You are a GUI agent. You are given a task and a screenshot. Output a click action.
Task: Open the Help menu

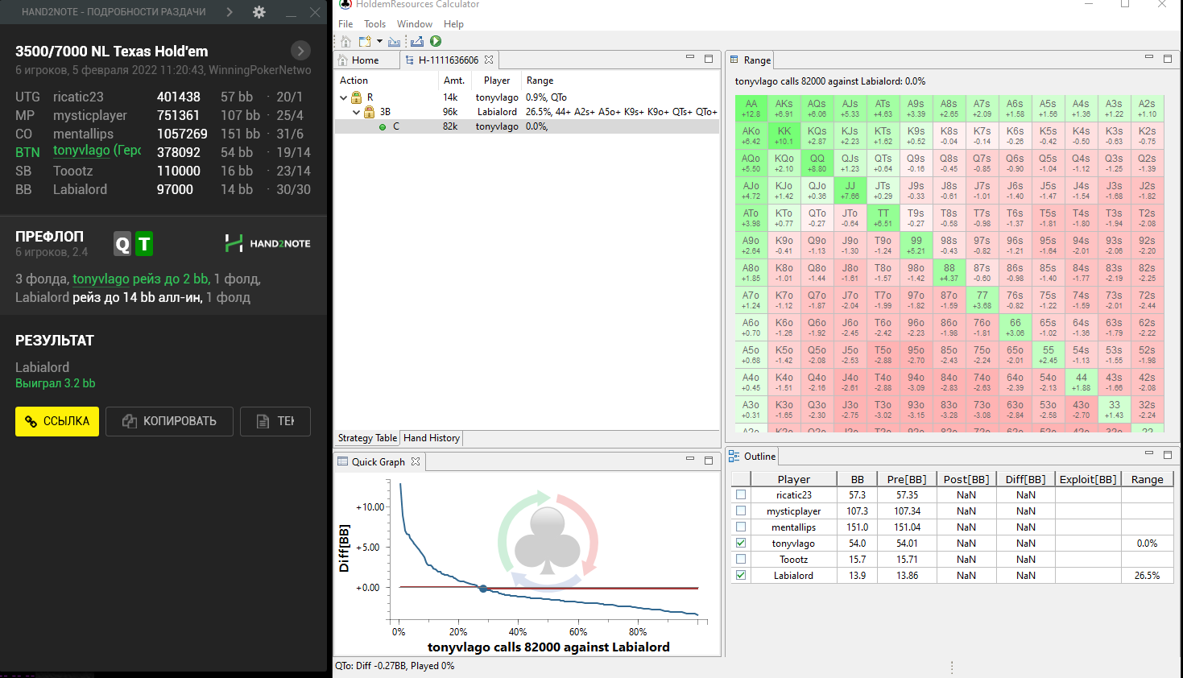[453, 24]
